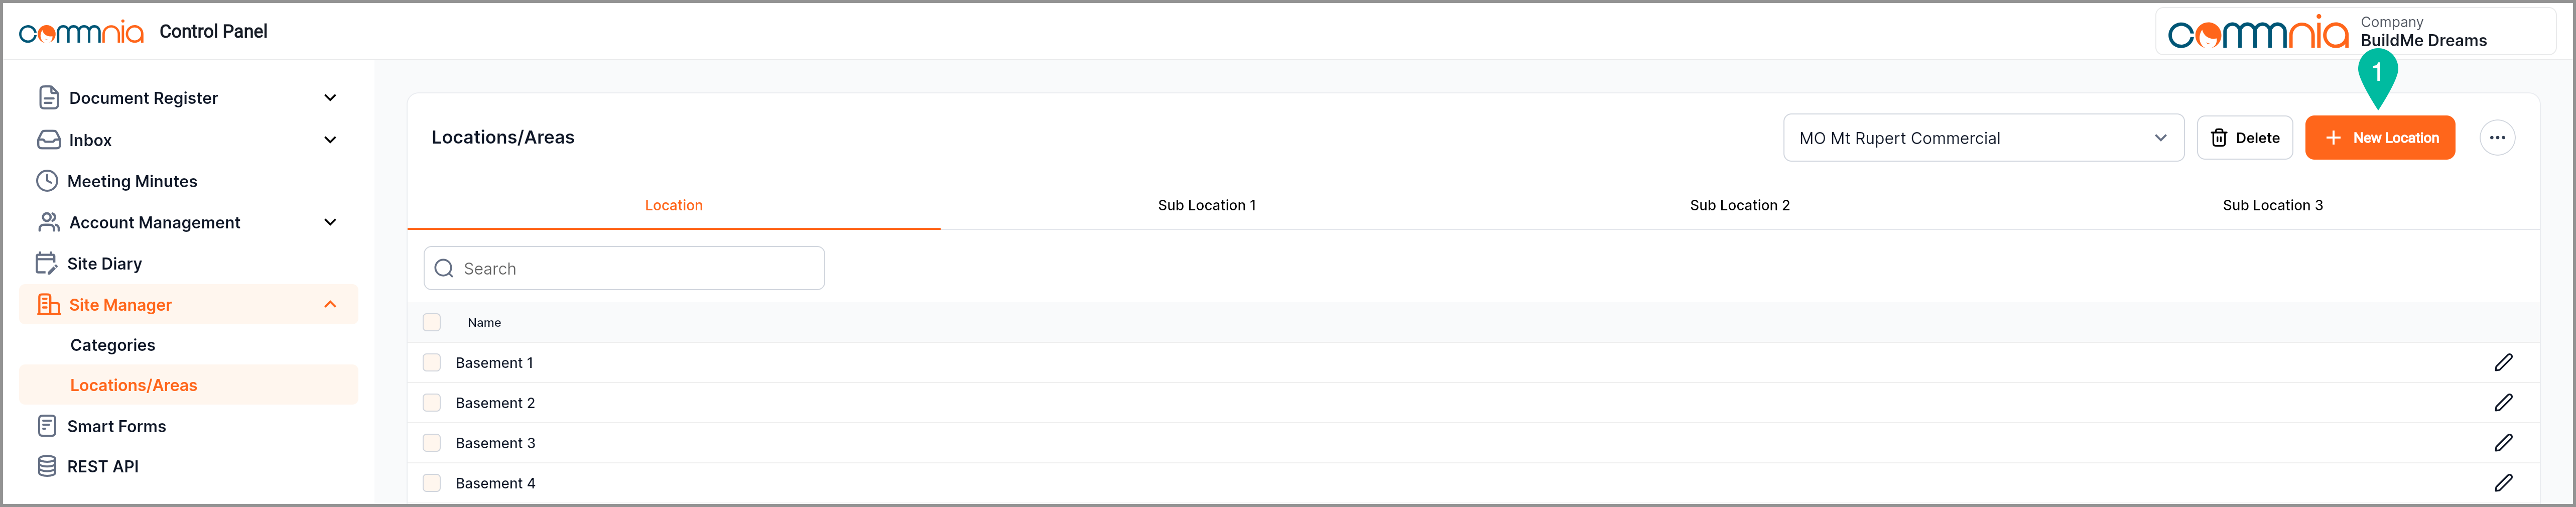Switch to the Sub Location 3 tab
Image resolution: width=2576 pixels, height=507 pixels.
pos(2272,205)
